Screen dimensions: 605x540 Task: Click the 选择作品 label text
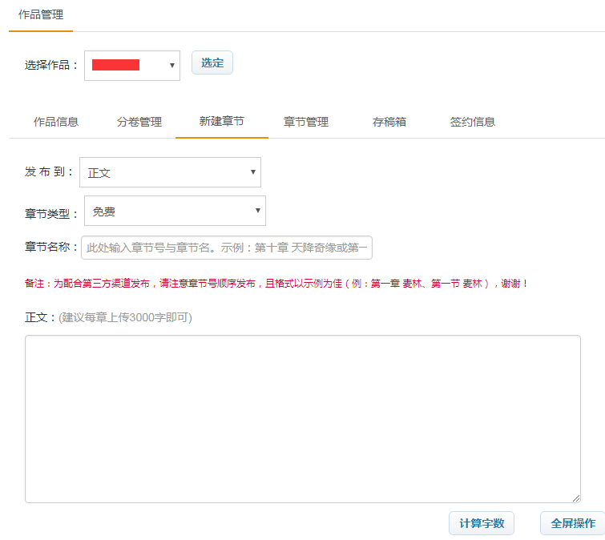51,66
